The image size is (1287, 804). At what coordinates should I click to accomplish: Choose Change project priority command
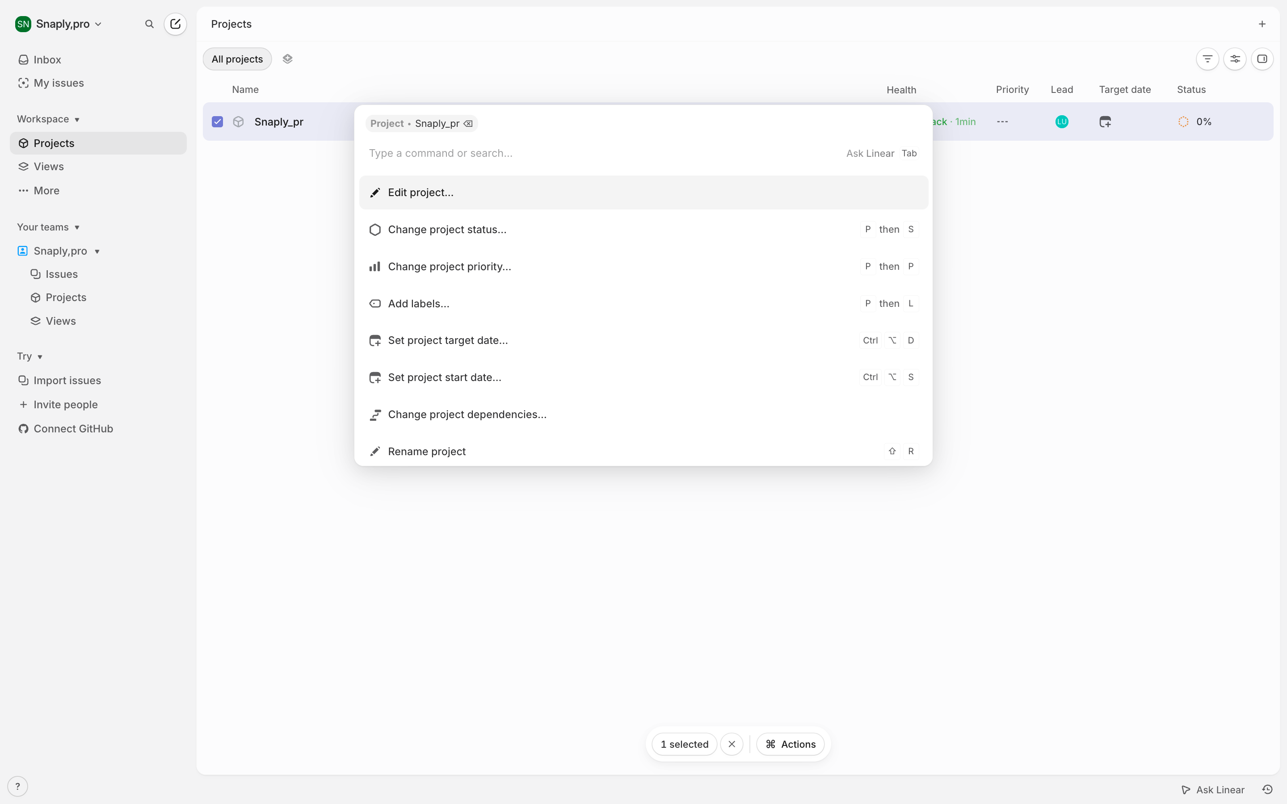point(643,266)
